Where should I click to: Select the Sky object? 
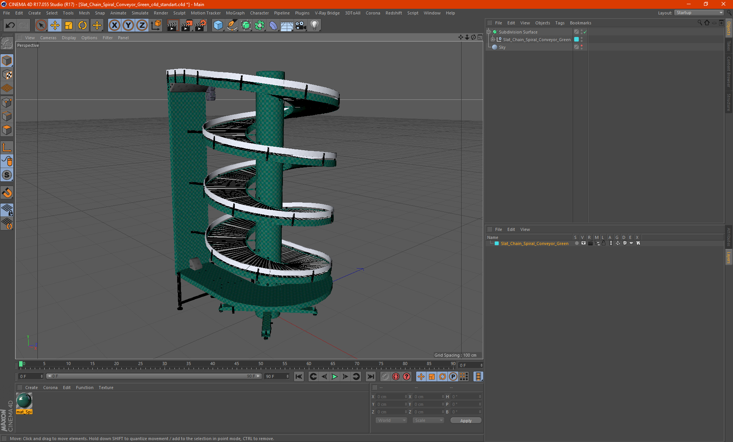pos(502,47)
